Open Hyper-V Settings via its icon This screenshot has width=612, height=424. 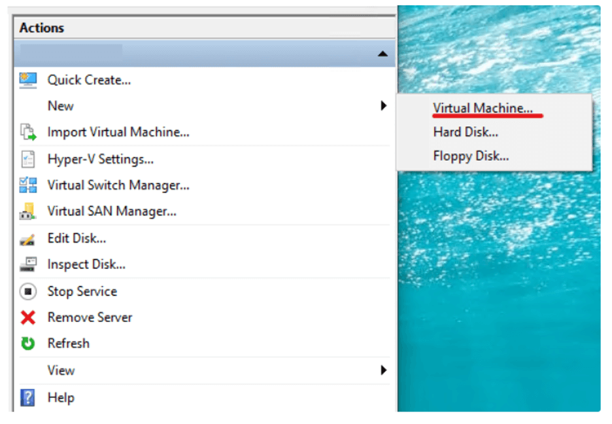point(27,159)
